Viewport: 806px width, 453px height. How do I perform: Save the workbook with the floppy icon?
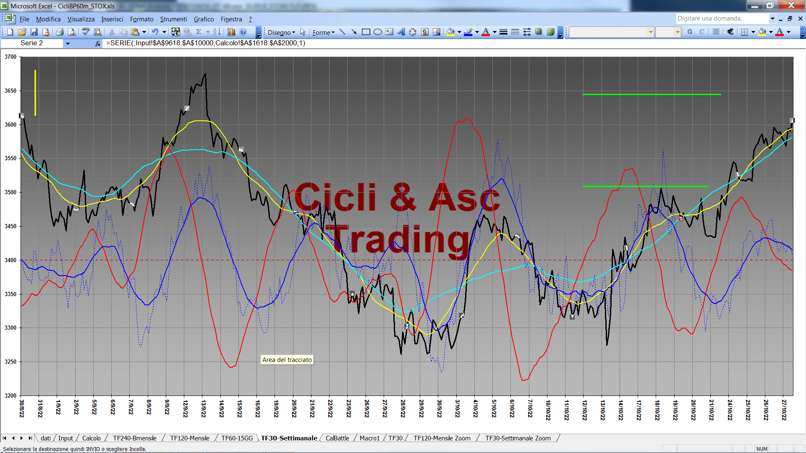[x=34, y=32]
